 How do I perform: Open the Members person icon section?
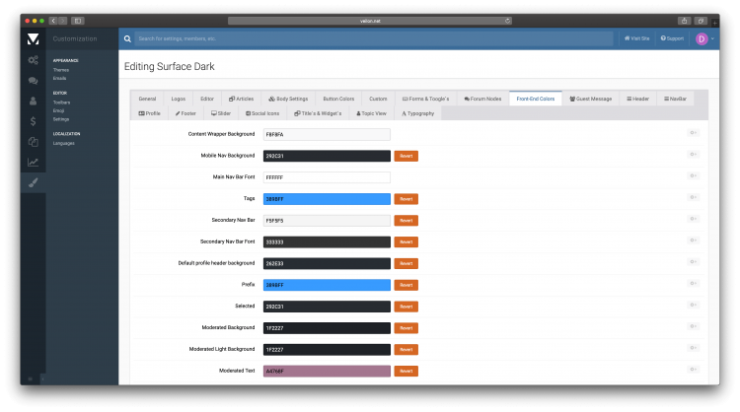coord(33,101)
